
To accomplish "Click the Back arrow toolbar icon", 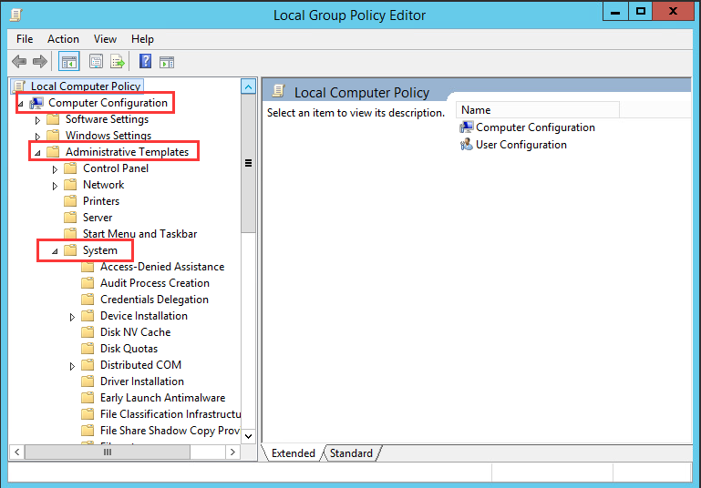I will click(19, 61).
